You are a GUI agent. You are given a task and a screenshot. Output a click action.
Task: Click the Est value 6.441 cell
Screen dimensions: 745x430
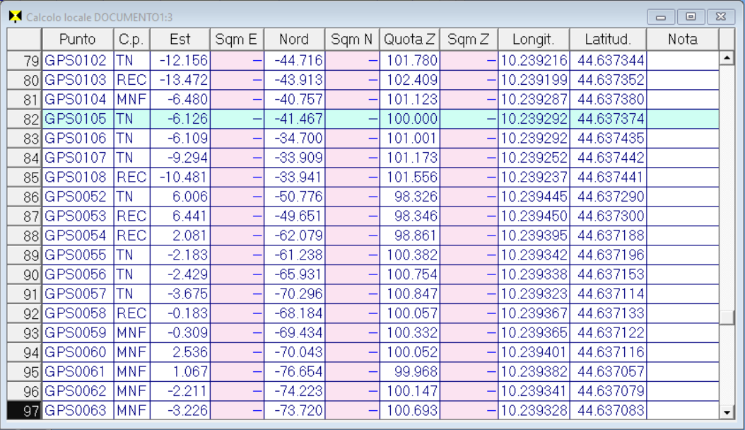(180, 216)
